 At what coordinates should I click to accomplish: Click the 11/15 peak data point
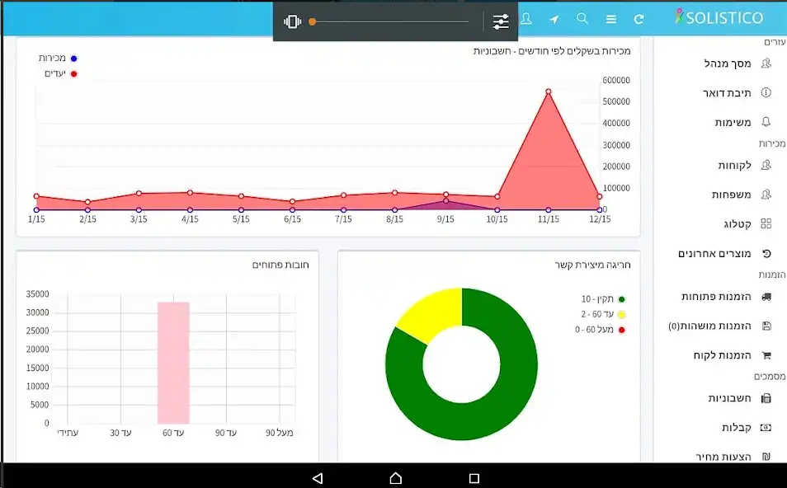click(x=548, y=91)
